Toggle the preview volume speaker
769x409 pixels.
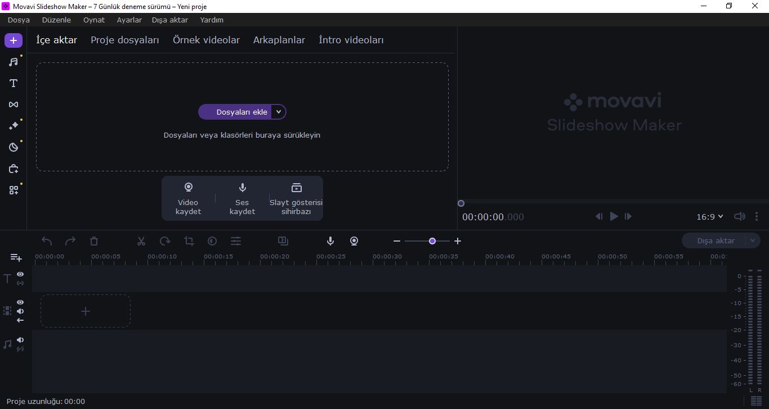[x=740, y=216]
